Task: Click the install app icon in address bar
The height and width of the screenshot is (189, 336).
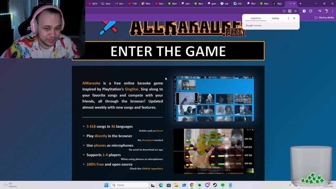Action: [x=284, y=11]
